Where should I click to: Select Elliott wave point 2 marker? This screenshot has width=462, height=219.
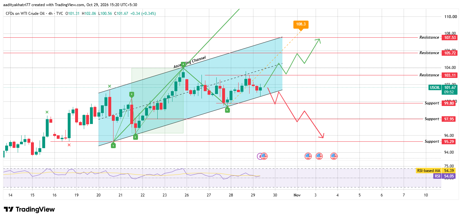(132, 94)
